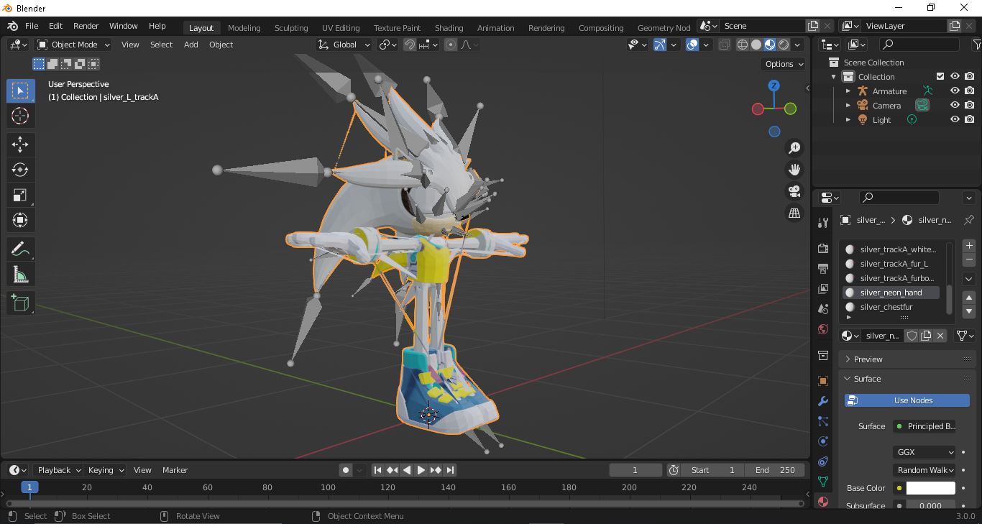The width and height of the screenshot is (982, 524).
Task: Collapse the Surface panel
Action: pyautogui.click(x=907, y=379)
